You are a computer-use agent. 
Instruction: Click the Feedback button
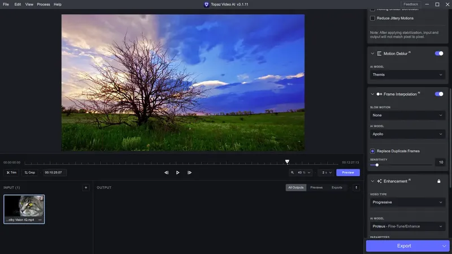tap(411, 5)
